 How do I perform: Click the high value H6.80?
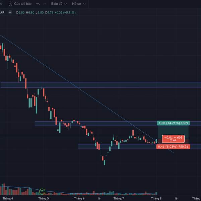pyautogui.click(x=30, y=13)
